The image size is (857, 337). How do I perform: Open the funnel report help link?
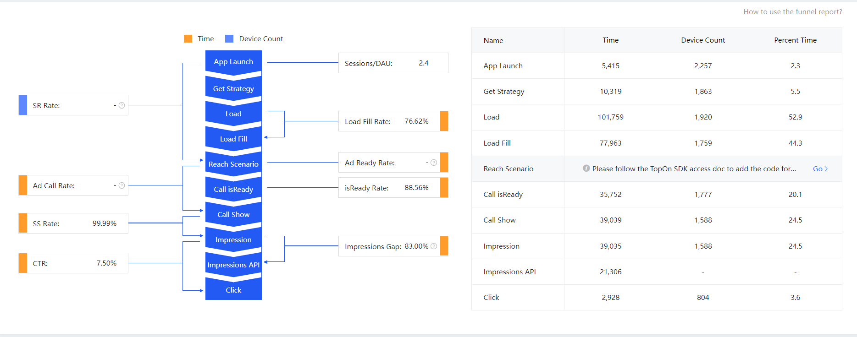click(793, 12)
